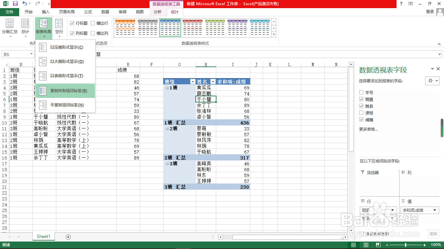
Task: Uncheck the 姓名 field checkbox
Action: 361,106
